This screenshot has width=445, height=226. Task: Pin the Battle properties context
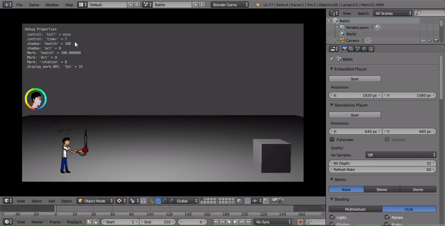coord(332,59)
